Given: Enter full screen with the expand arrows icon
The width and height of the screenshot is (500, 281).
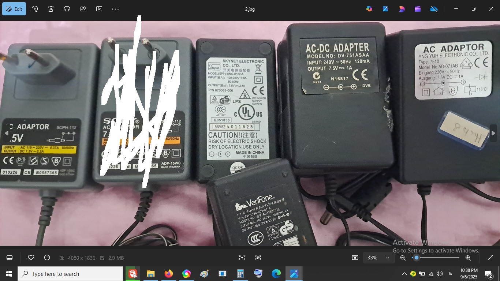Looking at the screenshot, I should (x=491, y=258).
